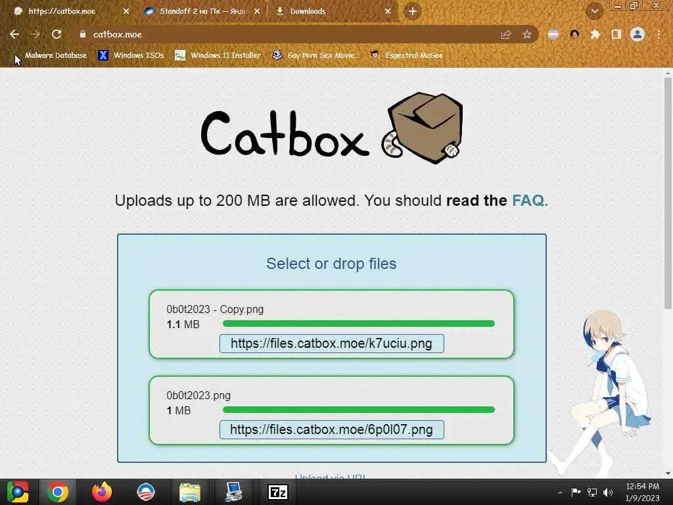Open the Extensions puzzle piece menu
This screenshot has height=505, width=673.
595,34
